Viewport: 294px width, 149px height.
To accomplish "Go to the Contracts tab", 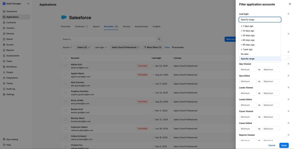I will click(80, 26).
